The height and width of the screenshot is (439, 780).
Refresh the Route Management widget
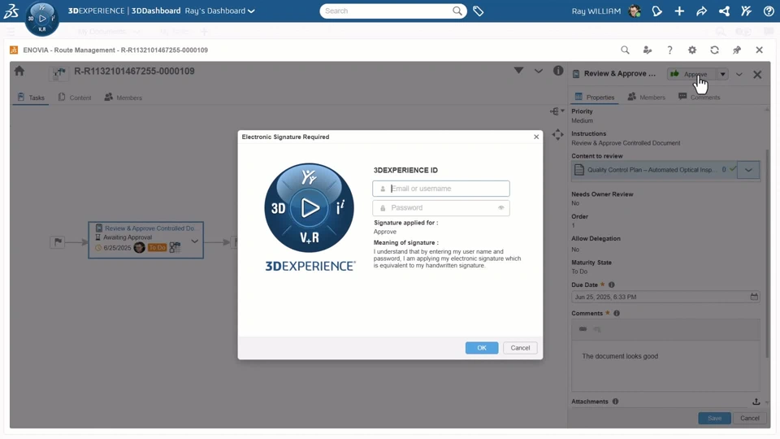click(x=714, y=50)
